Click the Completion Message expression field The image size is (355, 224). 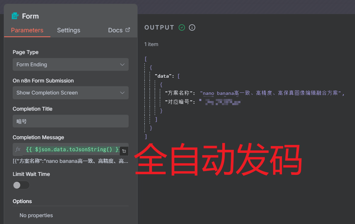coord(72,149)
